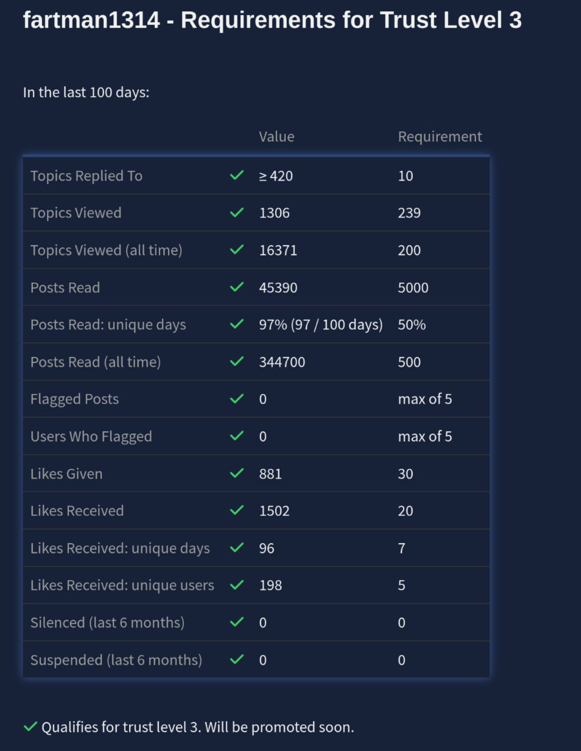Click the Likes Received value 1502
Screen dimensions: 581x751
point(274,511)
